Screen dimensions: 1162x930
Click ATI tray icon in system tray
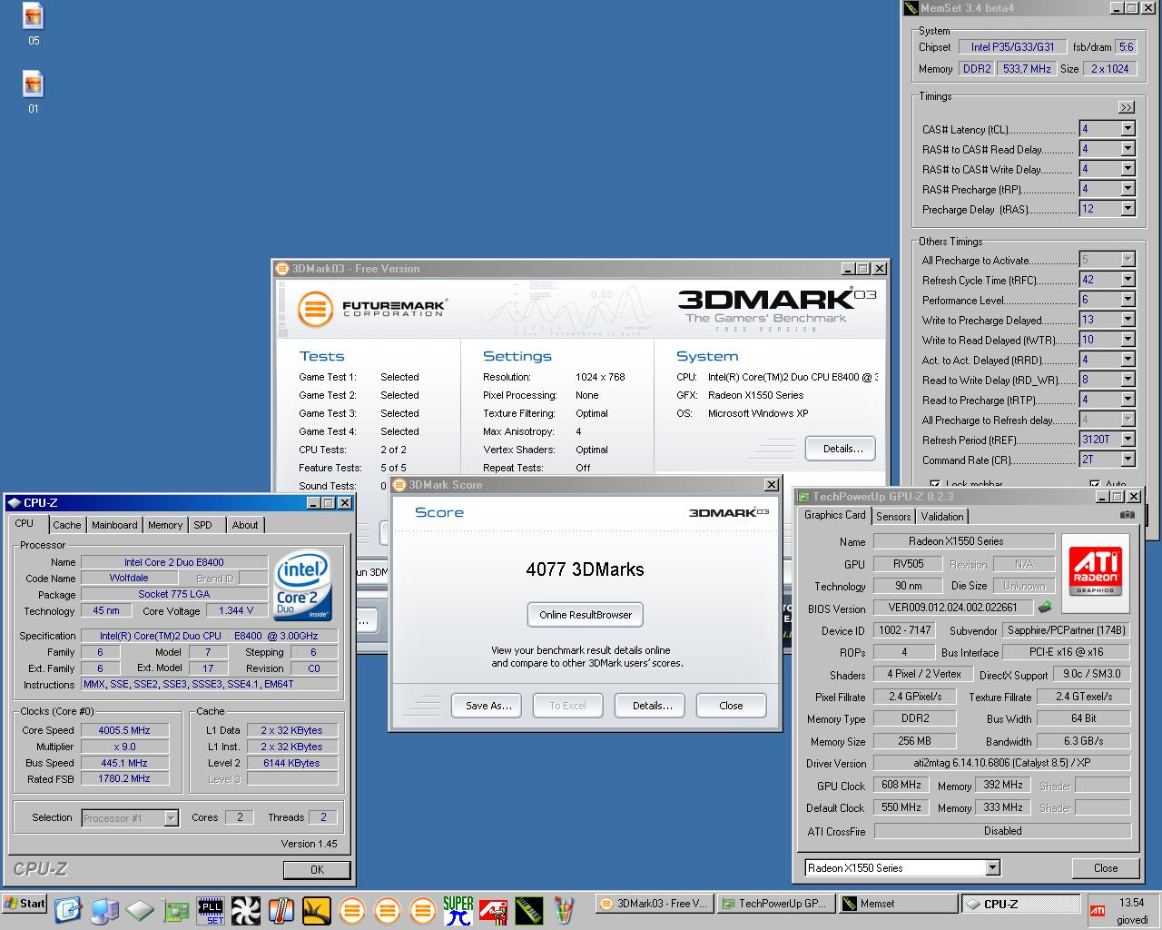(1098, 910)
